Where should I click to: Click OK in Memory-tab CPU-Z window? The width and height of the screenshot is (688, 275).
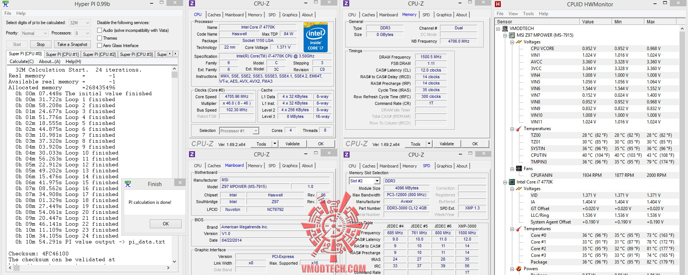click(x=475, y=144)
